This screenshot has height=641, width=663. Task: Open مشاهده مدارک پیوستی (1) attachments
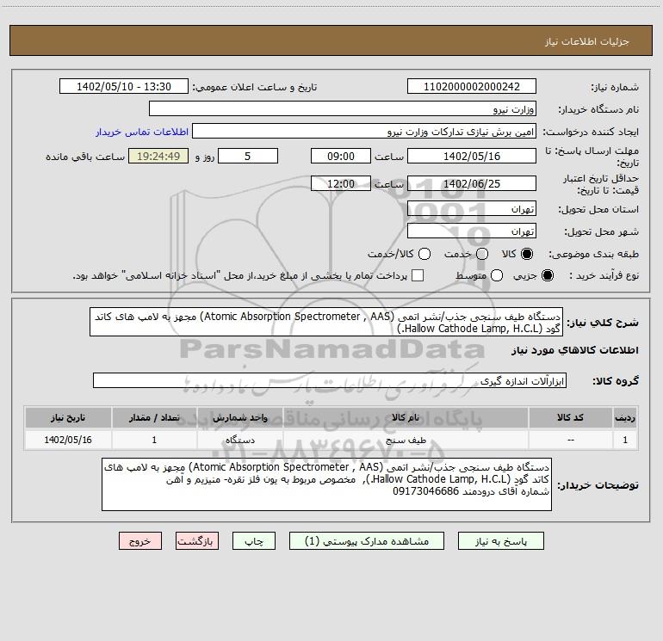pyautogui.click(x=367, y=541)
